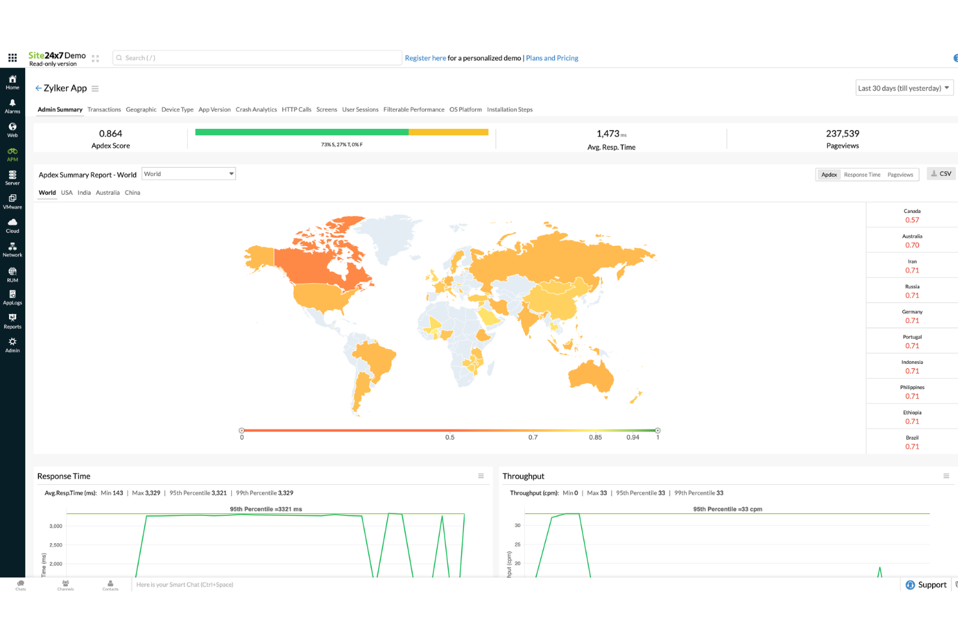
Task: Switch to the Crash Analytics tab
Action: coord(256,109)
